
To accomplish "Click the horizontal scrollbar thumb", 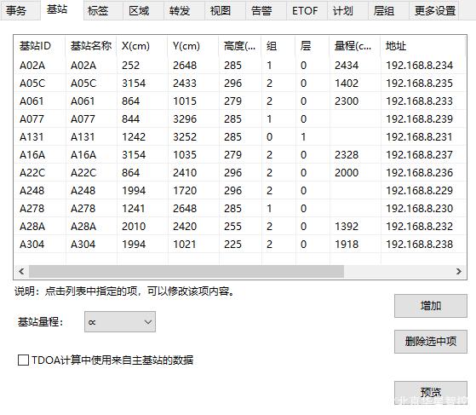I will (186, 271).
